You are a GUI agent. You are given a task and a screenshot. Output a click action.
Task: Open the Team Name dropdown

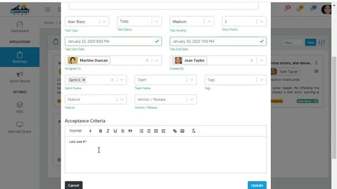point(165,80)
